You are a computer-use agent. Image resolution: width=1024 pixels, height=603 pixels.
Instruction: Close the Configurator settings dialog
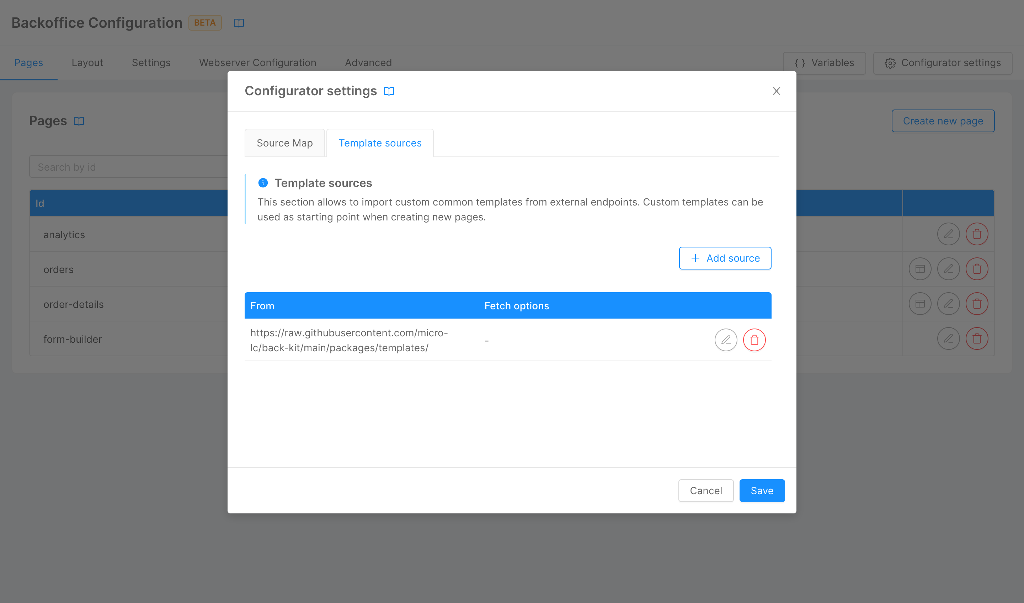(776, 91)
